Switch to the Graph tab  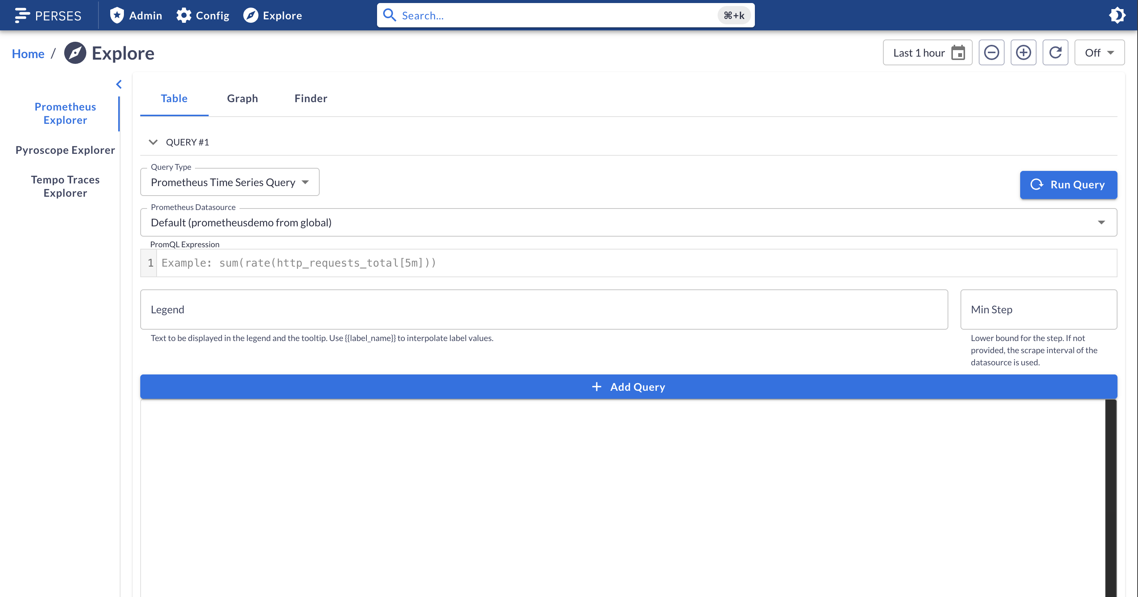point(242,98)
